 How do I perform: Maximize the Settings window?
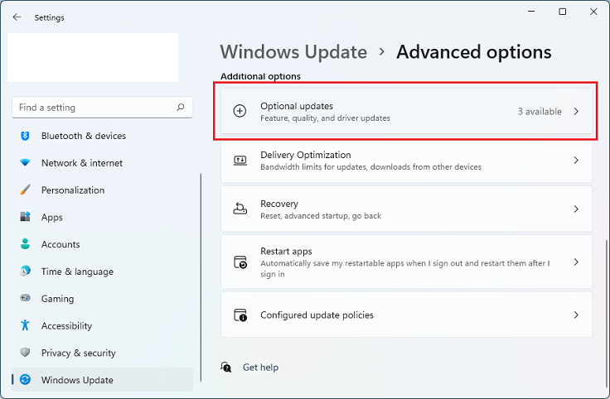[563, 12]
